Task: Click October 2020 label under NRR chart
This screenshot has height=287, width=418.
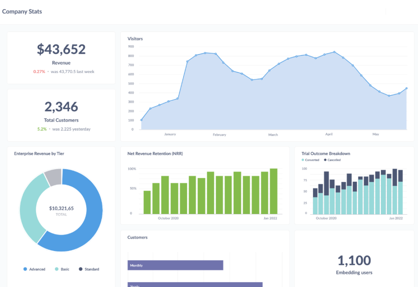Action: coord(168,218)
